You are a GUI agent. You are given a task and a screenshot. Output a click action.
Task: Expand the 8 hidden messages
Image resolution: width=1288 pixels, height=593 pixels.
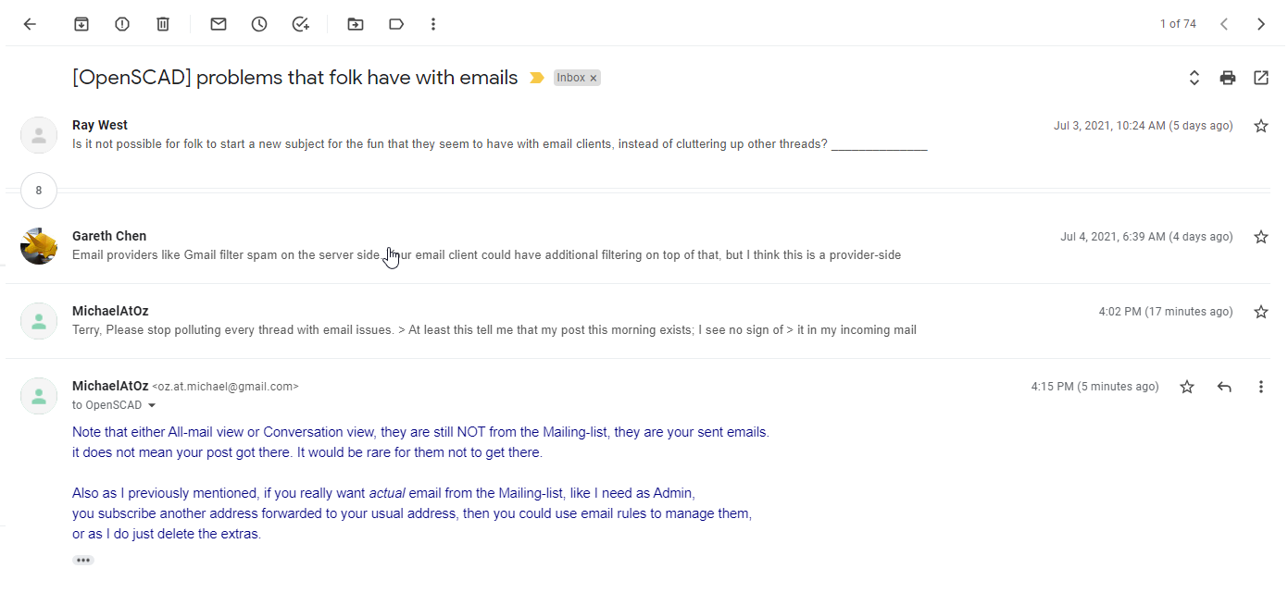[38, 191]
